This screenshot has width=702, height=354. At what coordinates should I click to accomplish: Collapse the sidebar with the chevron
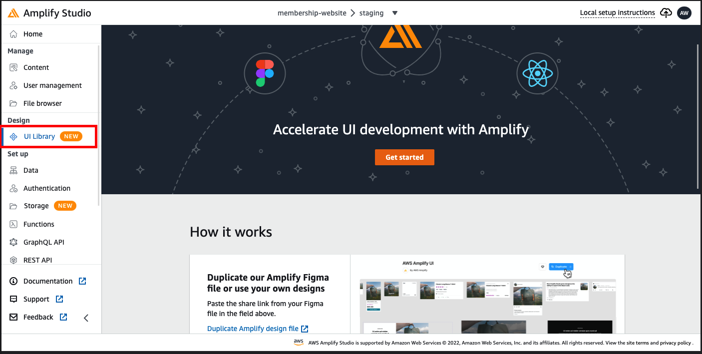[86, 318]
